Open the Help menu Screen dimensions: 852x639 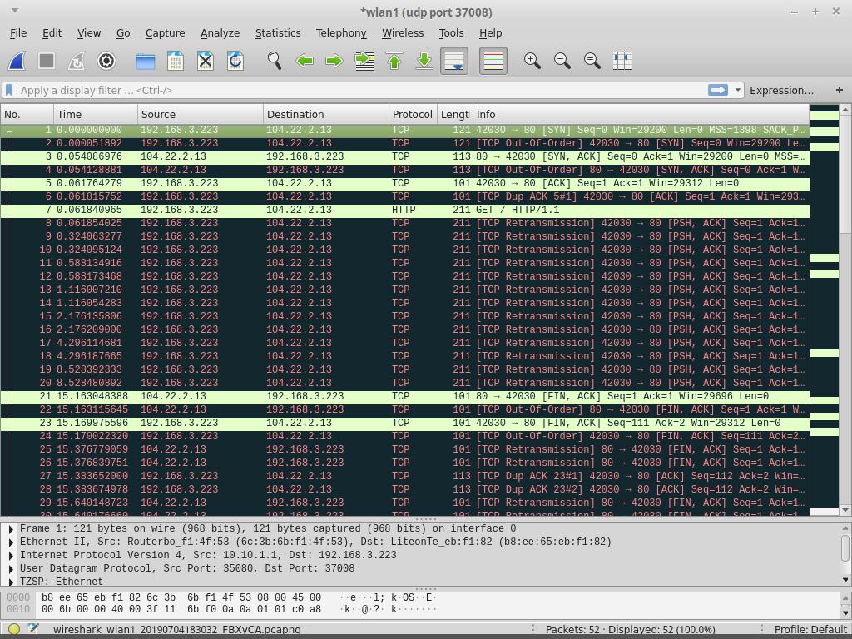(x=491, y=33)
